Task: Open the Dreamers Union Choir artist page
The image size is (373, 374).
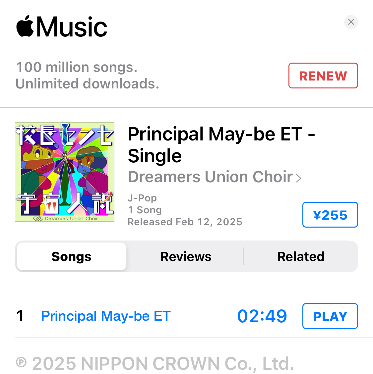Action: 210,177
